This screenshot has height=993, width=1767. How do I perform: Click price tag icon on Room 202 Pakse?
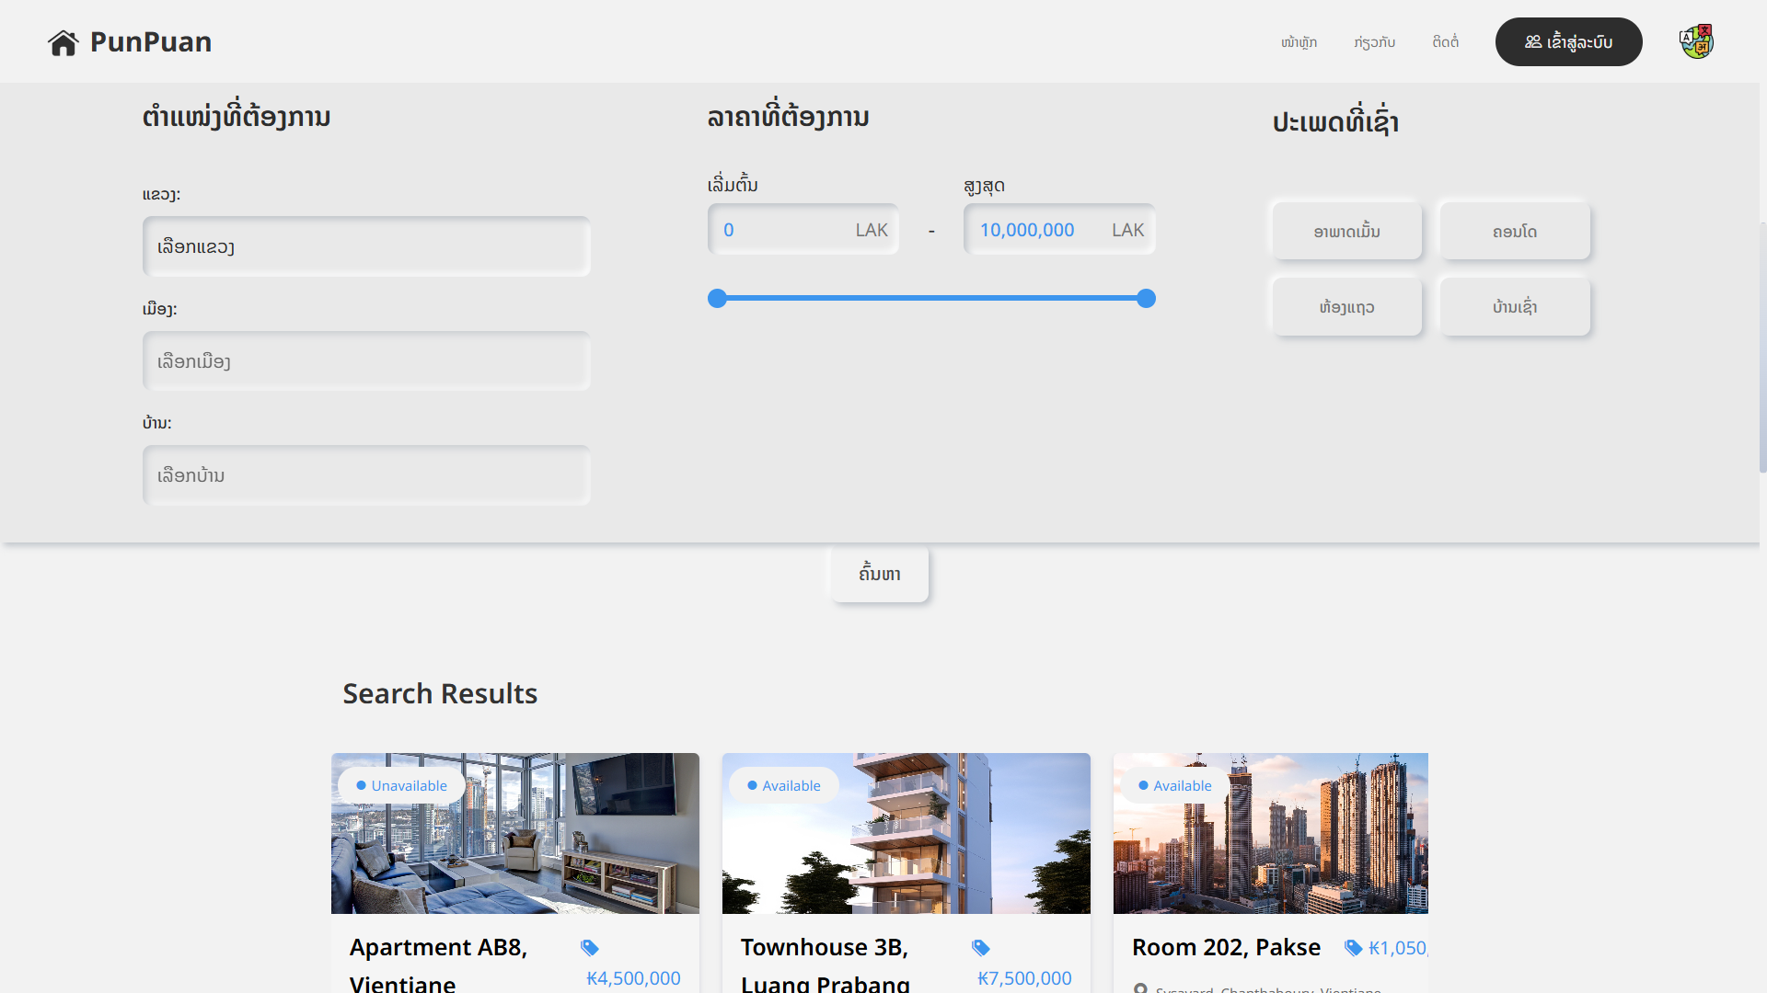pyautogui.click(x=1353, y=948)
